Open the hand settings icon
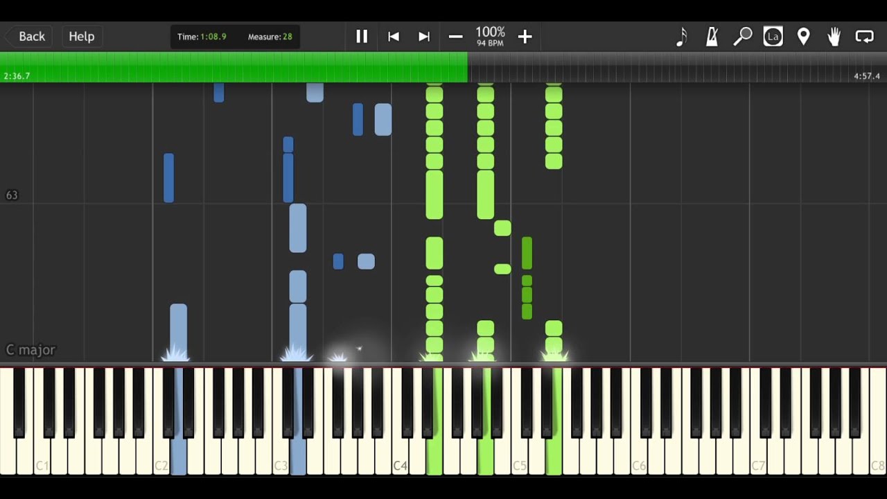This screenshot has width=887, height=499. tap(834, 37)
